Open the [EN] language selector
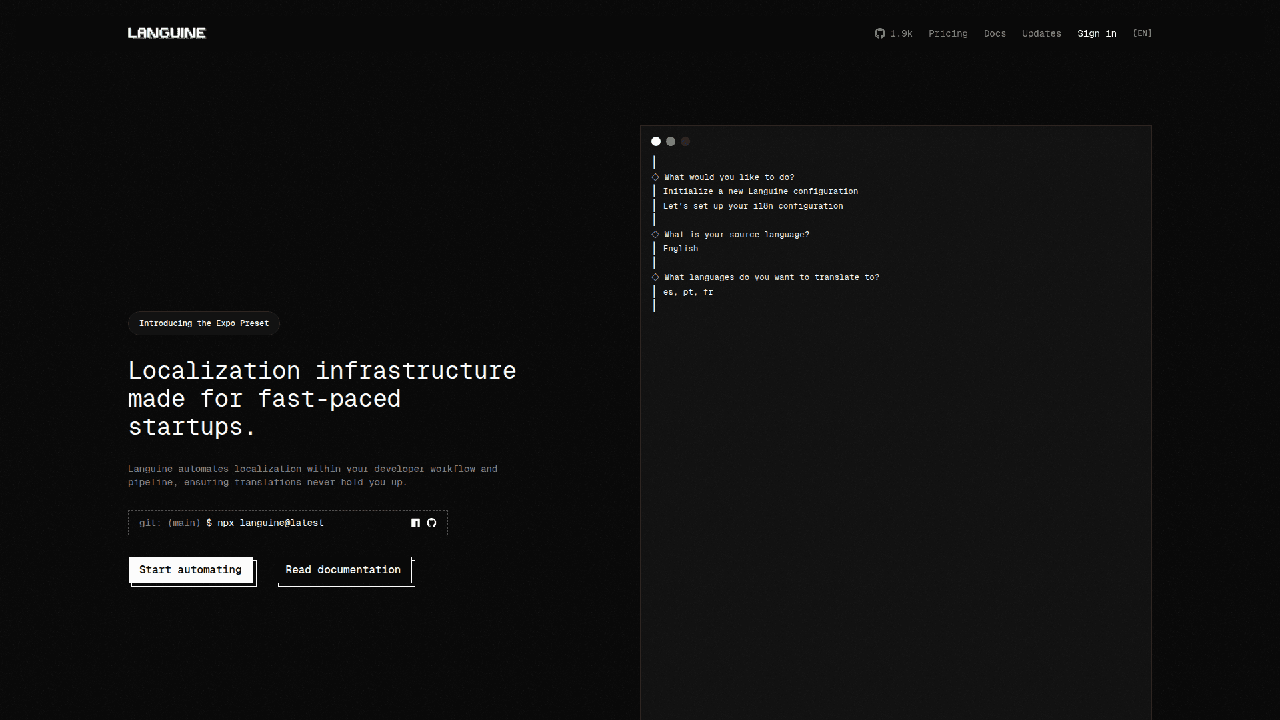The height and width of the screenshot is (720, 1280). pos(1142,33)
